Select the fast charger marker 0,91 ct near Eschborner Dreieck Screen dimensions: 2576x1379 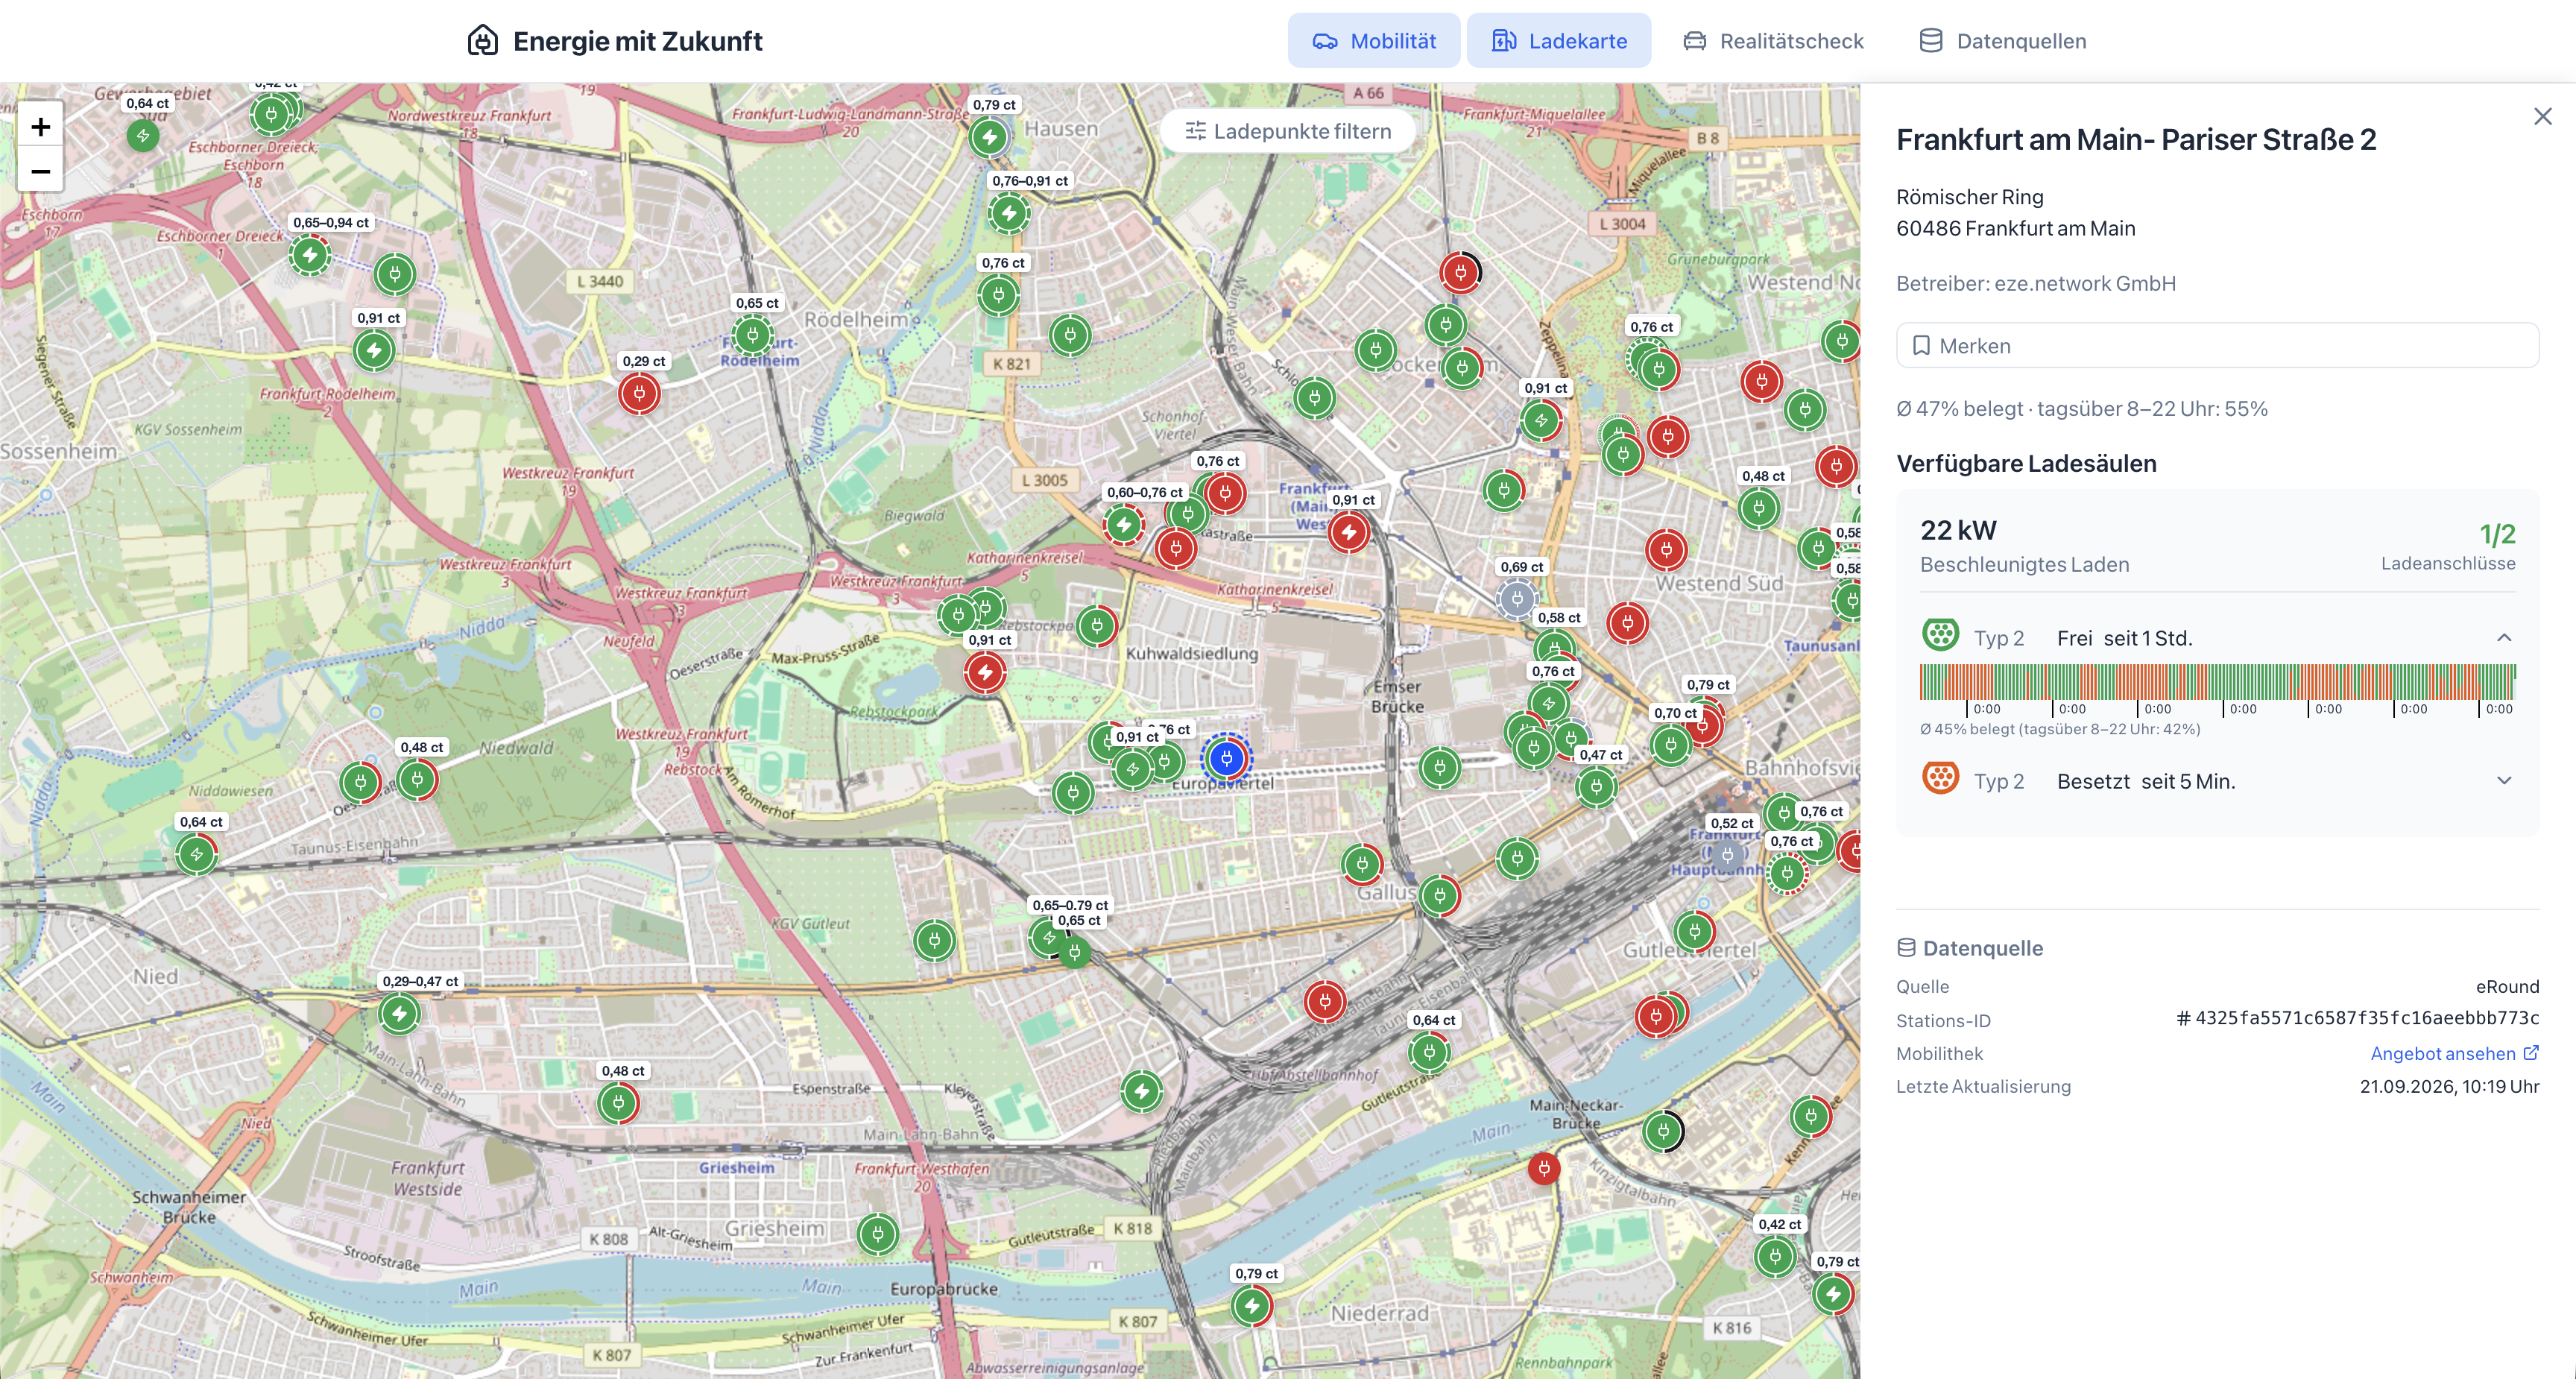[374, 350]
